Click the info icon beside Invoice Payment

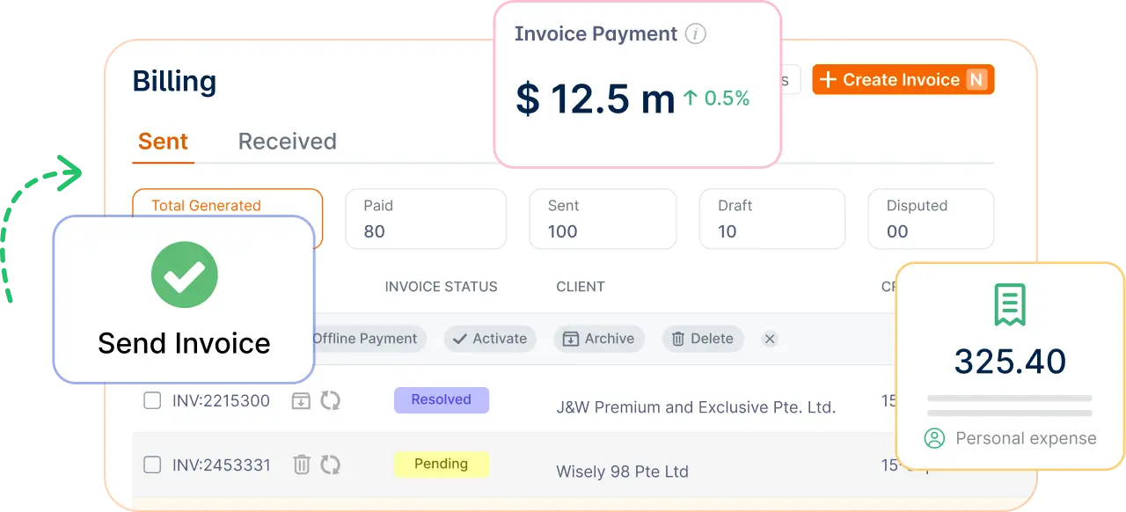tap(696, 34)
